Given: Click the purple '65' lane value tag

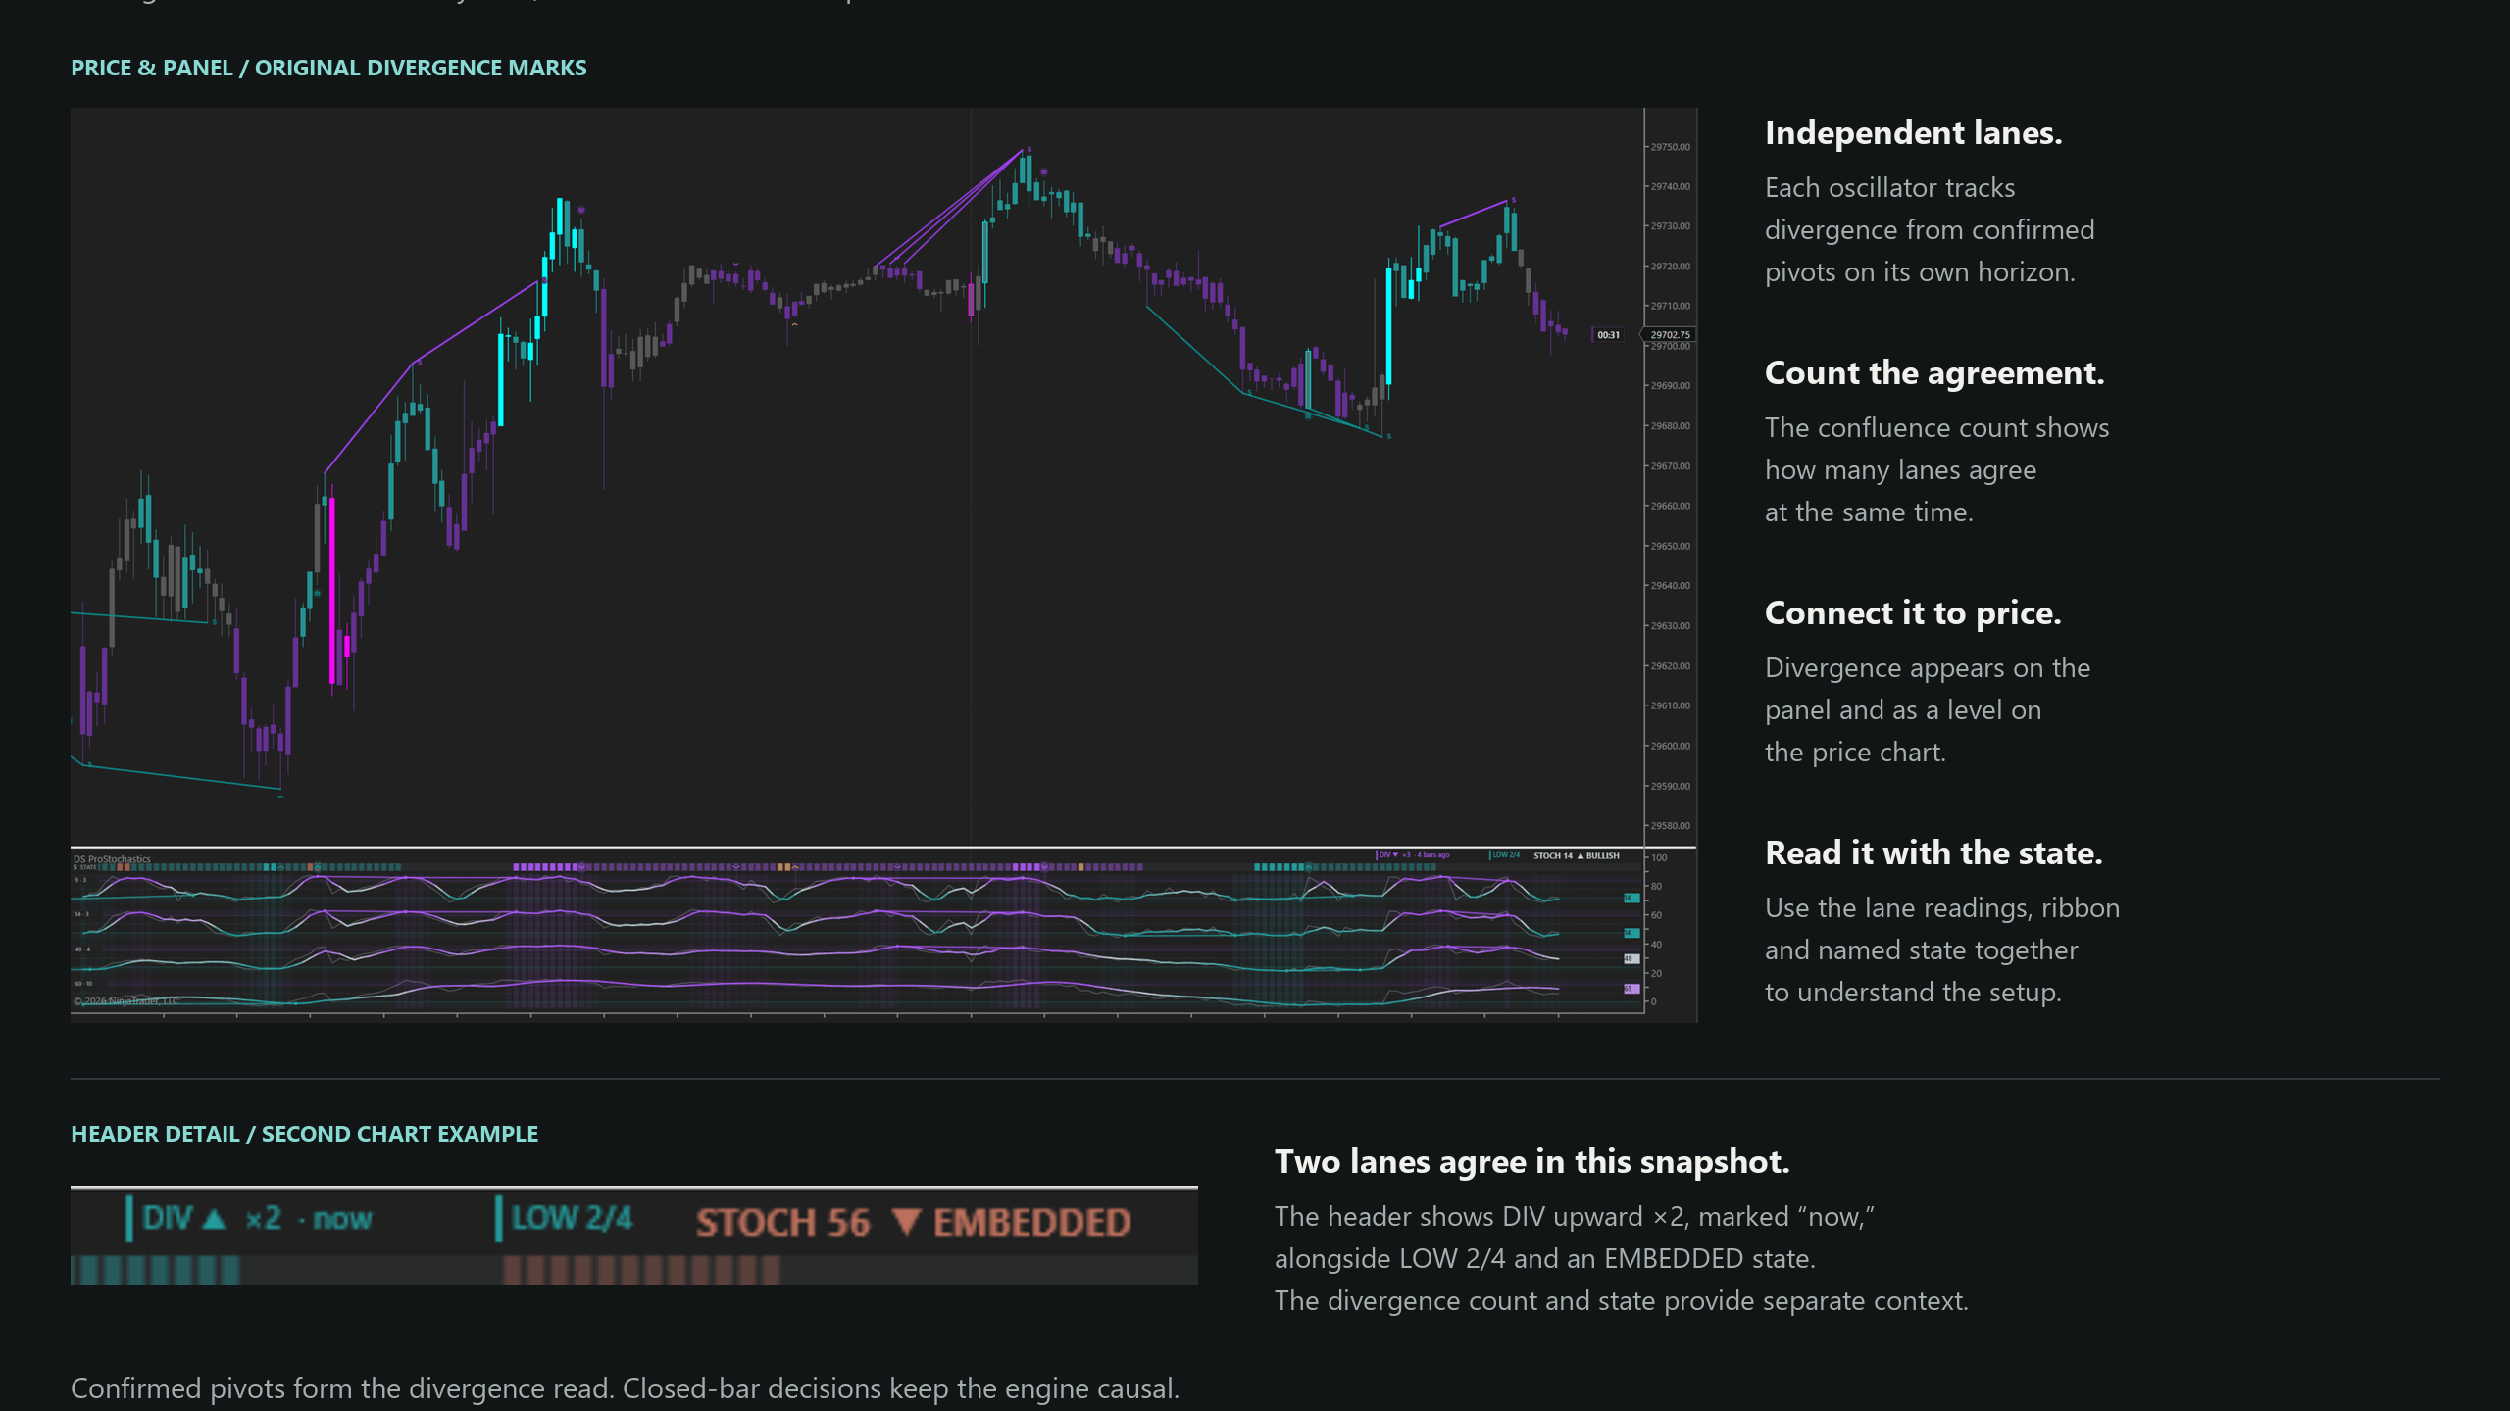Looking at the screenshot, I should (1631, 989).
